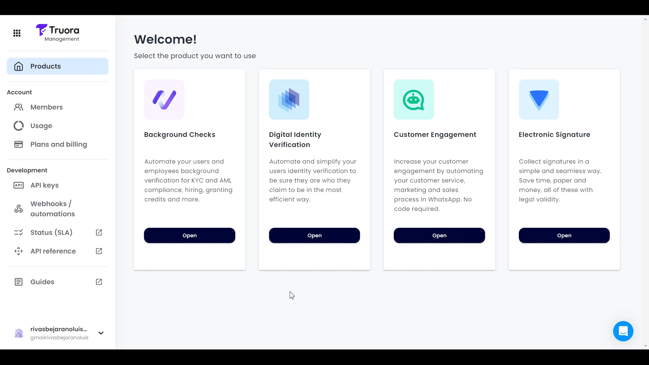Click the Background Checks product icon
The width and height of the screenshot is (649, 365).
pos(164,99)
